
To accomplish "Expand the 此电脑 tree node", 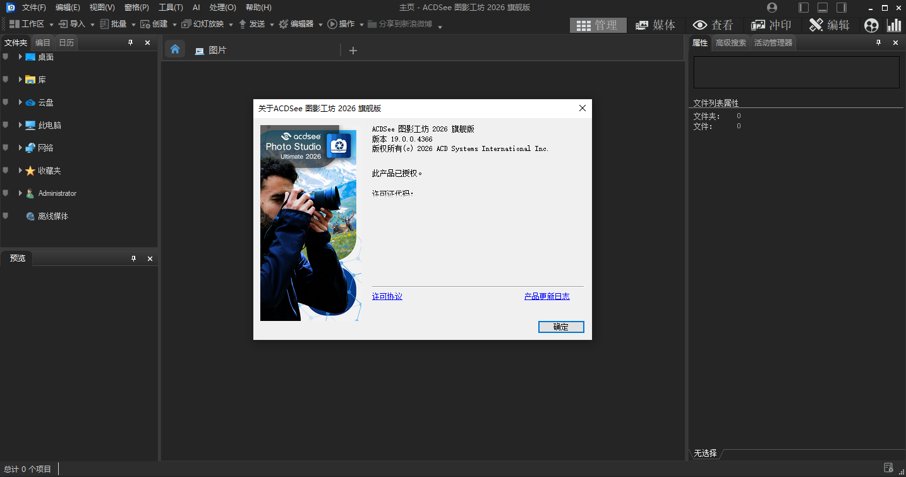I will [20, 125].
